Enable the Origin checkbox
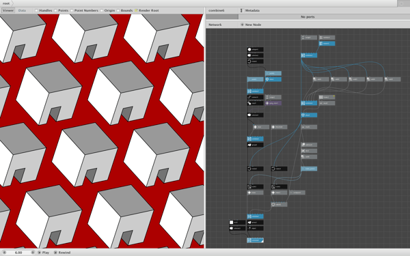The image size is (410, 256). (102, 10)
